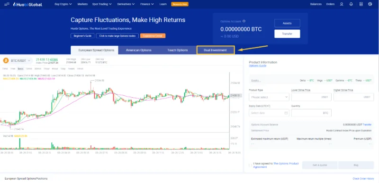Open the Markets menu item
Screen dimensions: 379x183
click(82, 4)
